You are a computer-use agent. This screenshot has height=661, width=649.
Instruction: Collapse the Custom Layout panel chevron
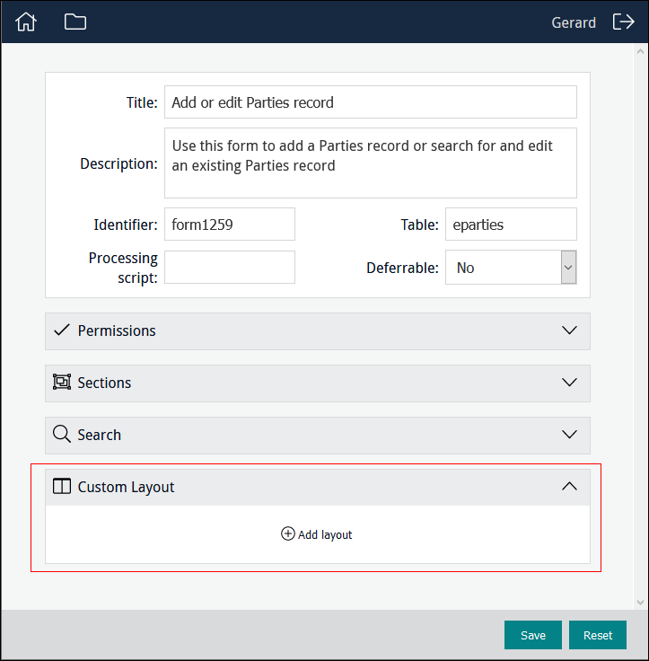(569, 487)
